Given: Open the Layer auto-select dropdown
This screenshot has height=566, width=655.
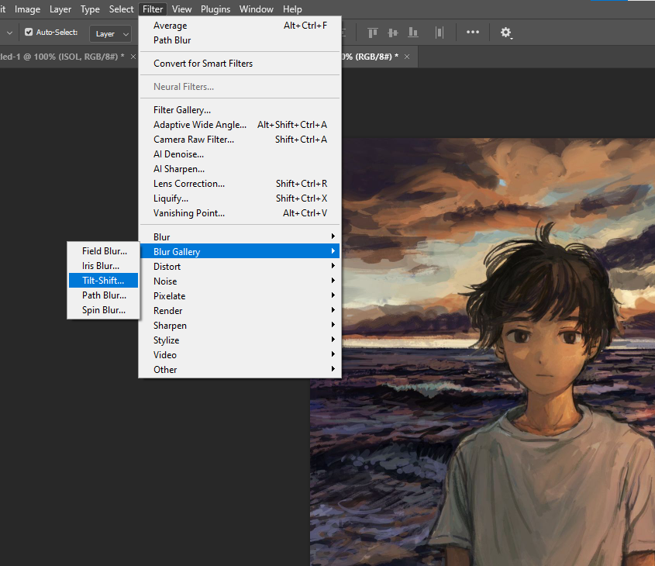Looking at the screenshot, I should 110,34.
